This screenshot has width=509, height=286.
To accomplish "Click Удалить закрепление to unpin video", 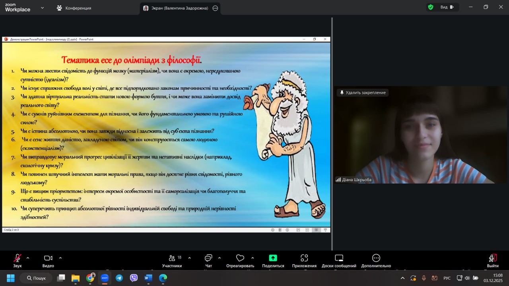I will (362, 93).
